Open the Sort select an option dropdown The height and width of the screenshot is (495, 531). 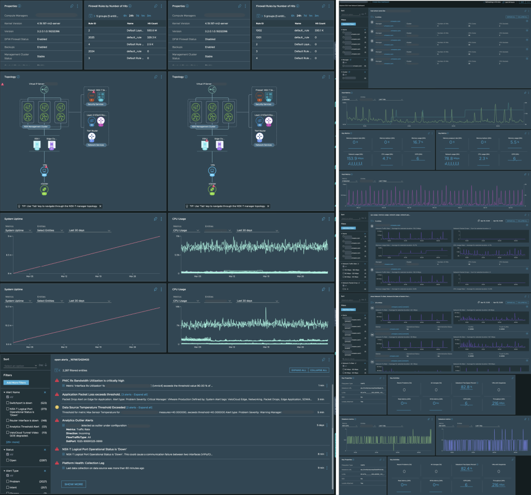pos(19,365)
